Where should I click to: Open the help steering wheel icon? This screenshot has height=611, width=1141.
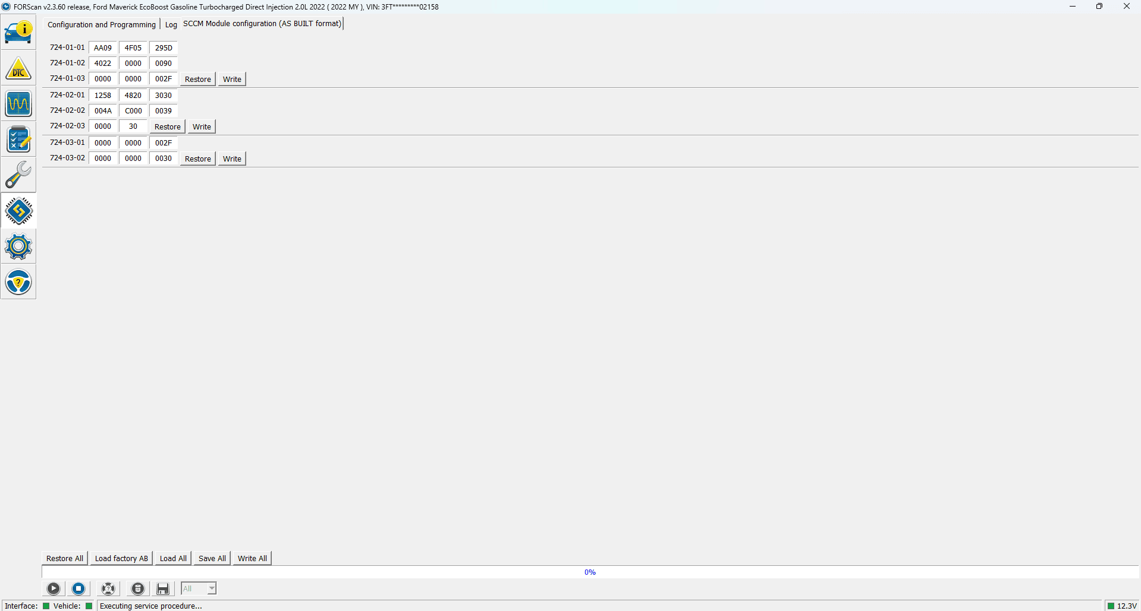pos(18,282)
